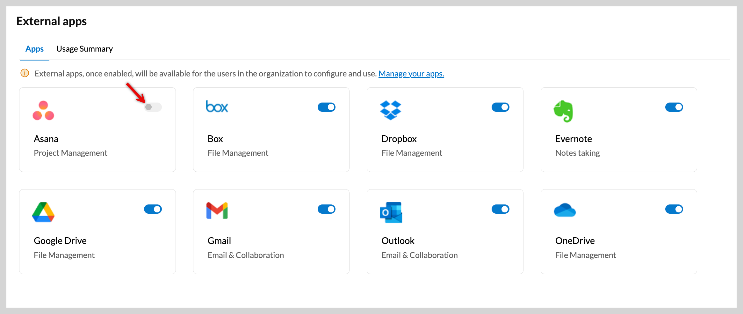Switch to the Usage Summary tab
Viewport: 743px width, 314px height.
(84, 49)
